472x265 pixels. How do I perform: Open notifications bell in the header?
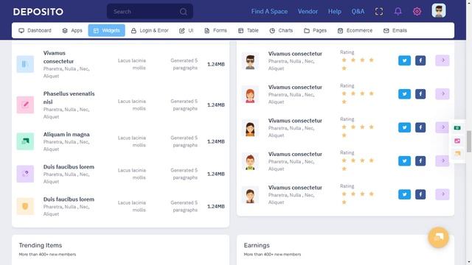(398, 12)
